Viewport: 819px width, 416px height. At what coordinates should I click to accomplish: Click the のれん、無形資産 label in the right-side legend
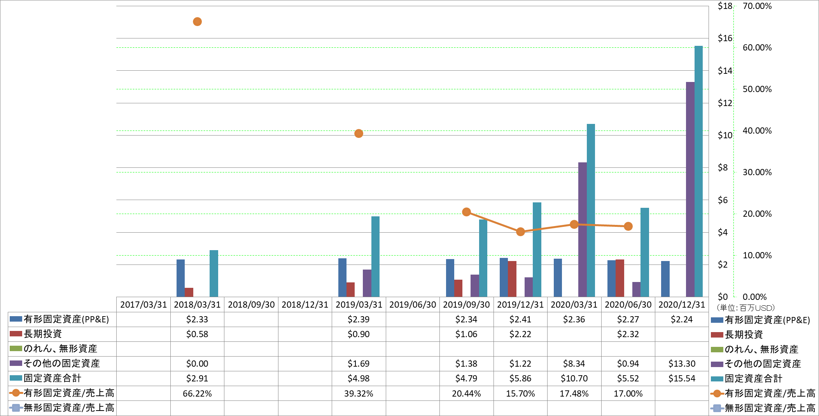coord(761,349)
